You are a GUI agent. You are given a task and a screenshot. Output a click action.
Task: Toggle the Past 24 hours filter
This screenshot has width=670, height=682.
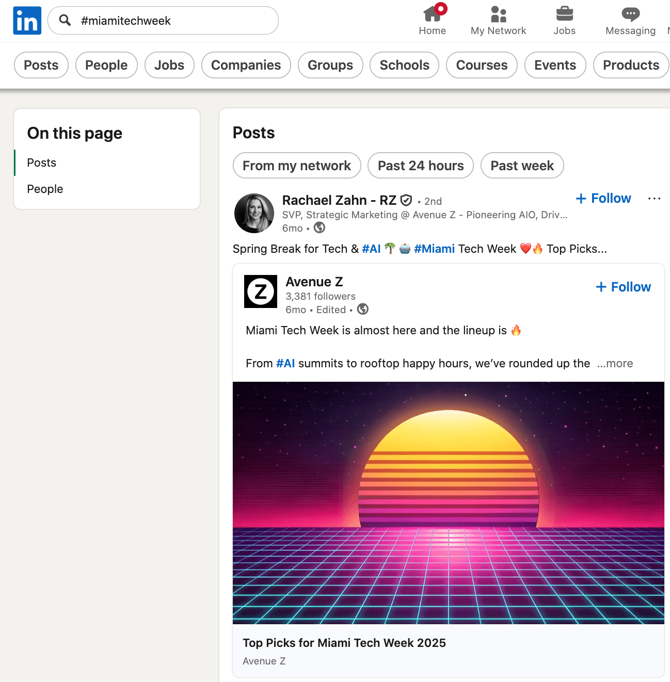click(x=420, y=166)
